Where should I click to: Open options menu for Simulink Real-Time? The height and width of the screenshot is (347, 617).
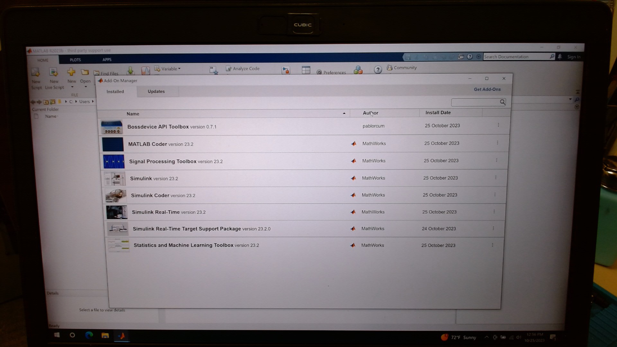click(x=494, y=211)
